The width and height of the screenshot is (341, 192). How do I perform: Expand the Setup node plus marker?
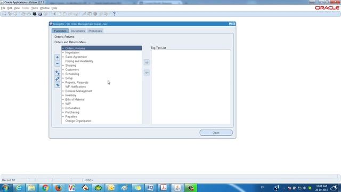pos(63,78)
